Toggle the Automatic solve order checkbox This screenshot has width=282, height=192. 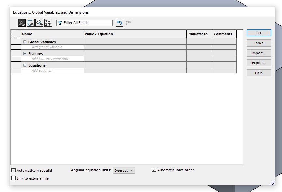tap(154, 170)
